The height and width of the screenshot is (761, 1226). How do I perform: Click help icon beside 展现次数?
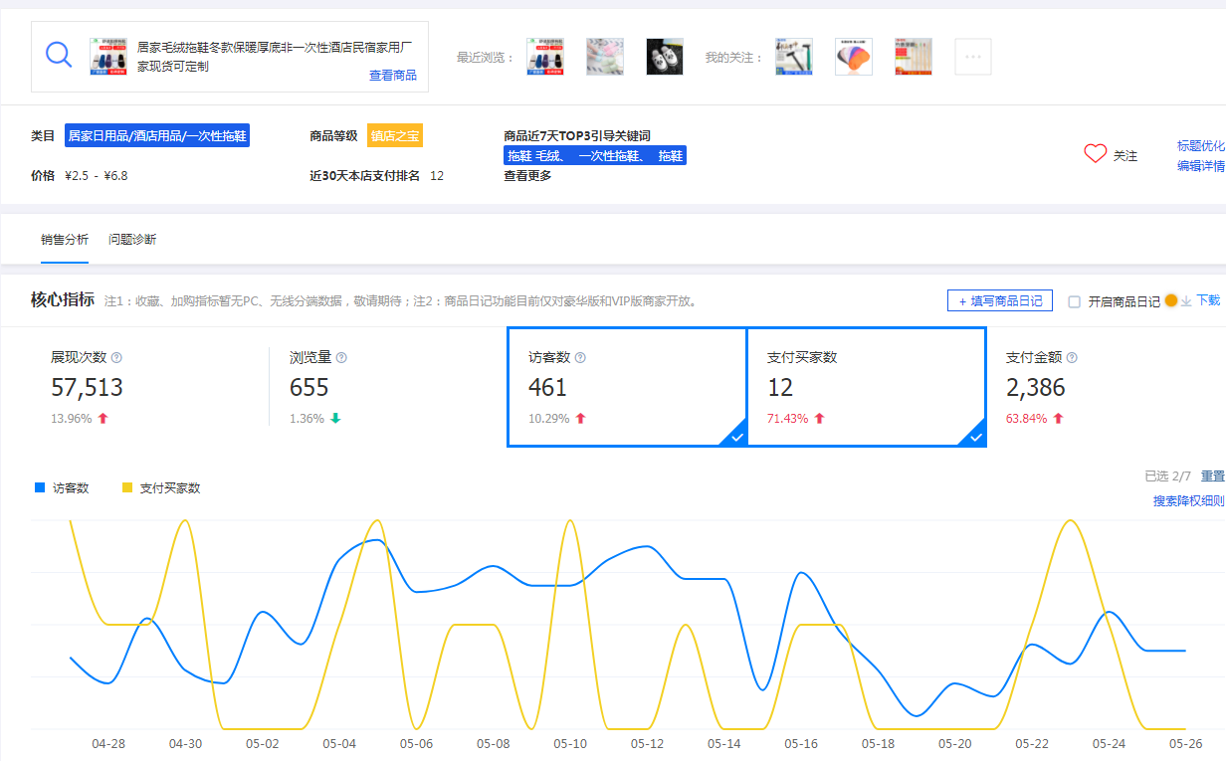pyautogui.click(x=116, y=358)
